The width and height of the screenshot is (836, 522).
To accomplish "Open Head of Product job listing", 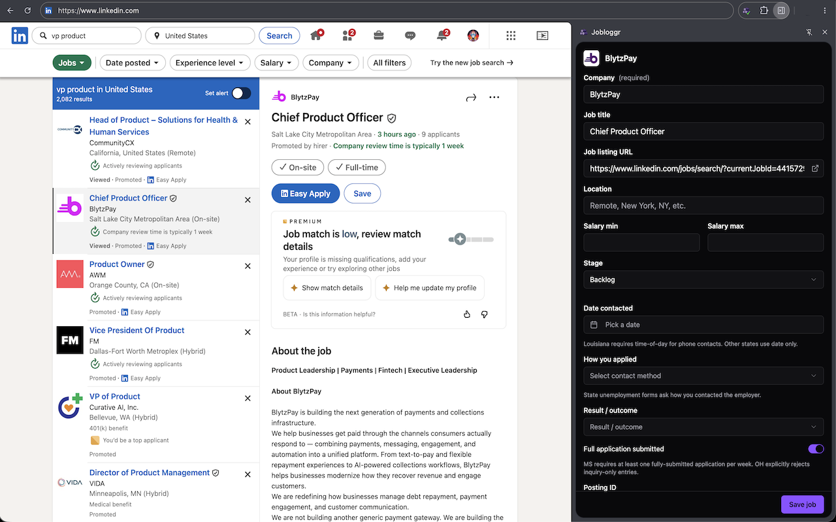I will click(x=163, y=126).
